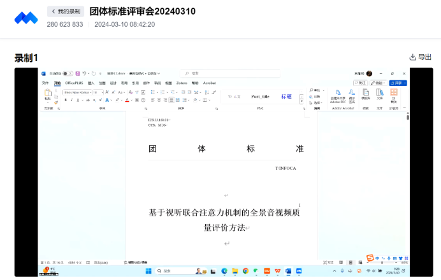Switch to the OfficePLUS ribbon tab
Image resolution: width=441 pixels, height=280 pixels.
pyautogui.click(x=74, y=83)
